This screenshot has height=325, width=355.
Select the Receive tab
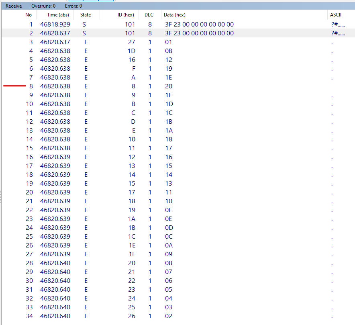[13, 6]
